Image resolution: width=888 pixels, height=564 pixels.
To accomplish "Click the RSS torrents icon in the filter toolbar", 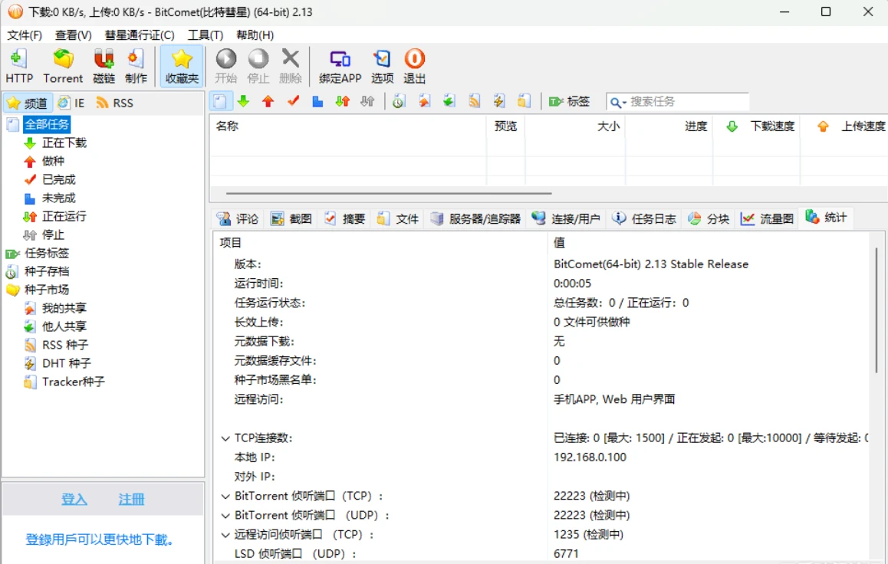I will coord(475,101).
